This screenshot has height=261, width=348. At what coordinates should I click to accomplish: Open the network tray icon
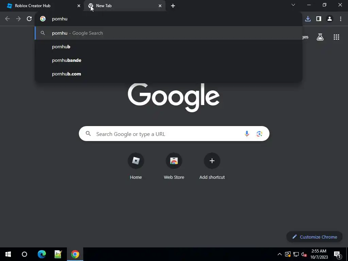click(296, 254)
